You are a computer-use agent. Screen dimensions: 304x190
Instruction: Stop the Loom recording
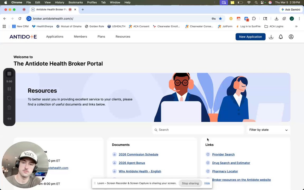click(9, 74)
